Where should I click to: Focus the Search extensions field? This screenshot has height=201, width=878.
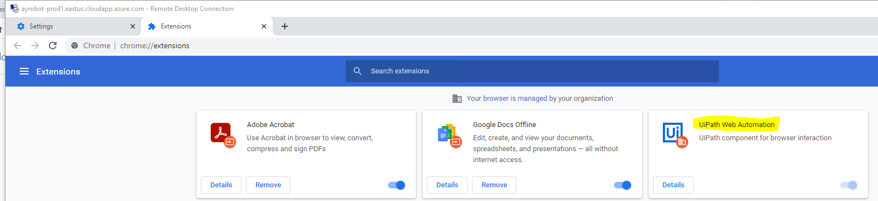click(x=532, y=71)
